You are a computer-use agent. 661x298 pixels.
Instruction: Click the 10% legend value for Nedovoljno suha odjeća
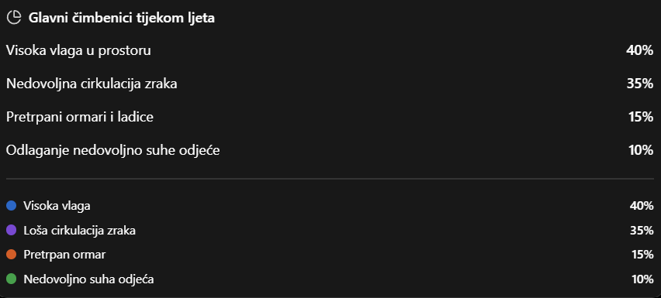pyautogui.click(x=642, y=279)
